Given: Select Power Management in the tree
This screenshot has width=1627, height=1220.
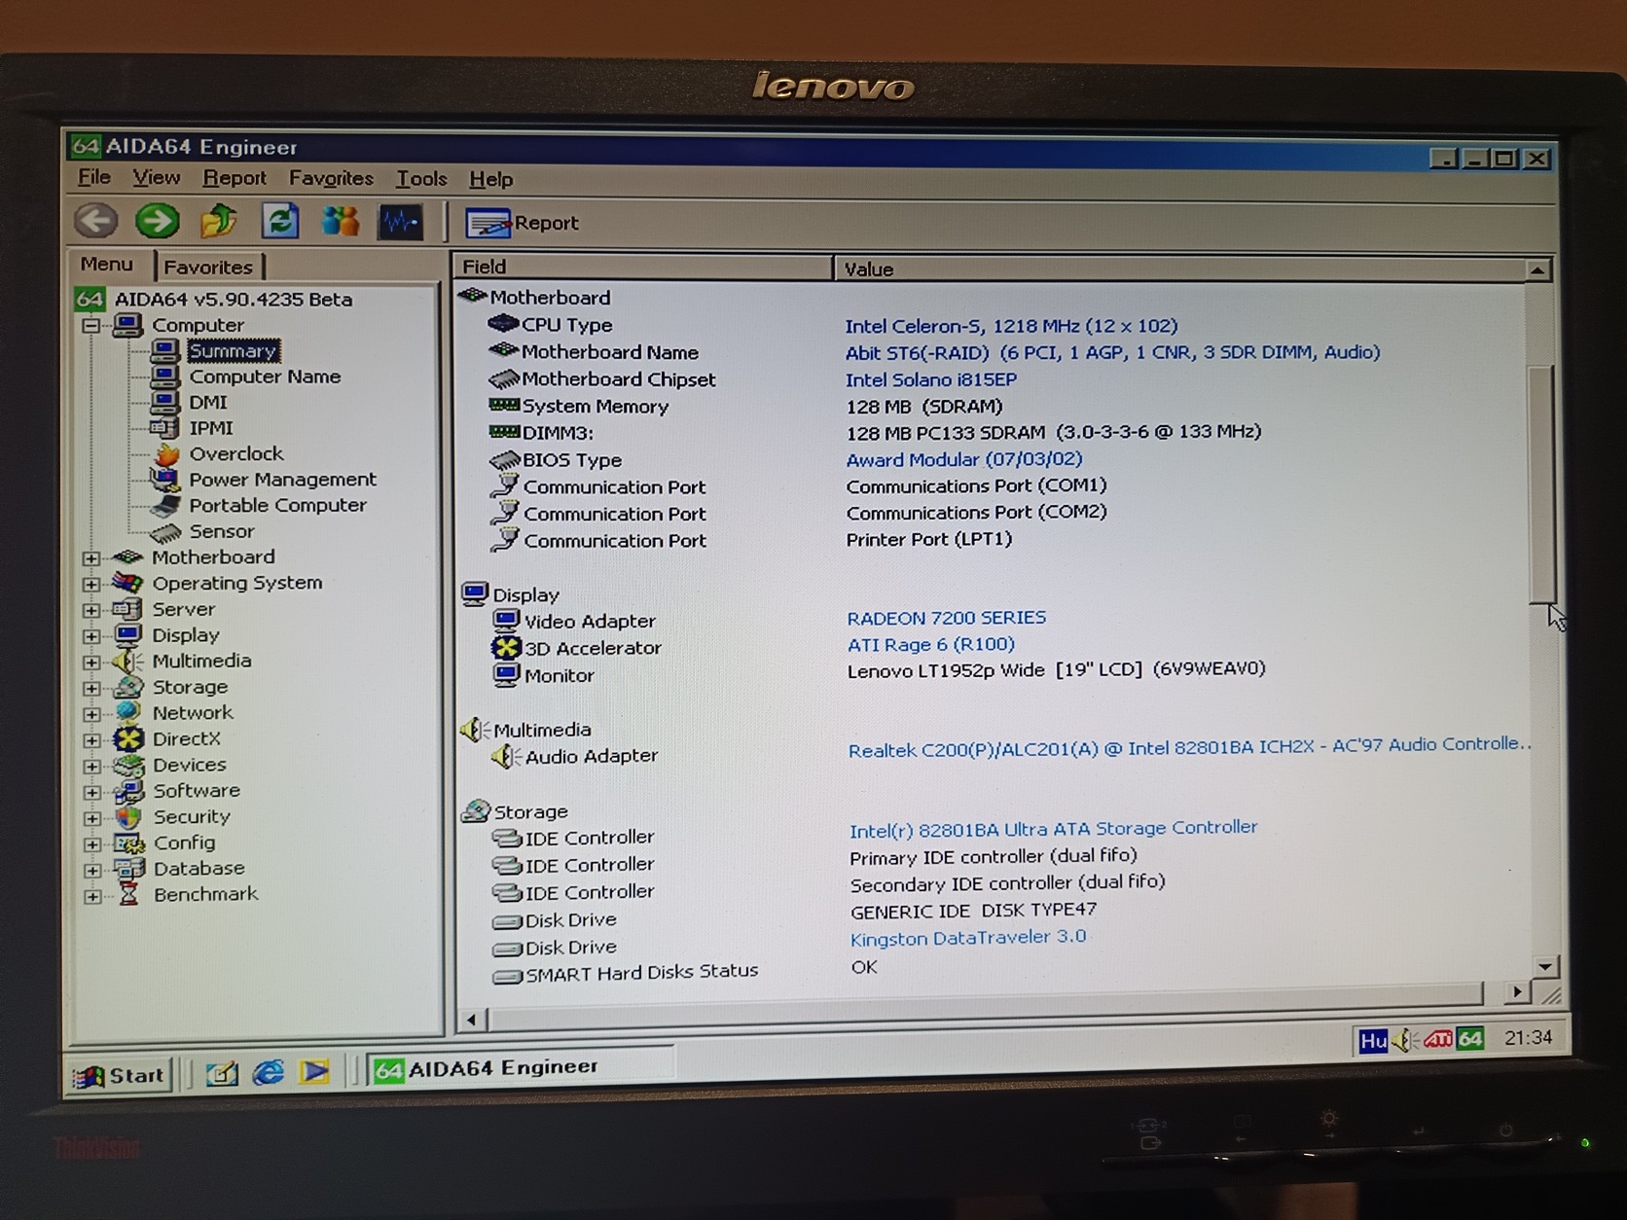Looking at the screenshot, I should point(282,480).
